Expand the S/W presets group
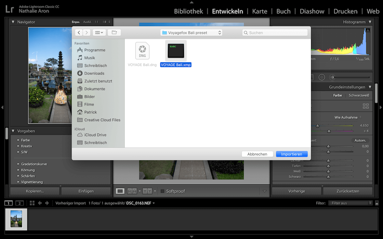The width and height of the screenshot is (383, 239). point(18,152)
